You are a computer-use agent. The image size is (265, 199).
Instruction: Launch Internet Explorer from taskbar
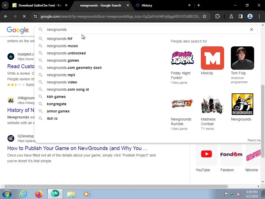(23, 194)
